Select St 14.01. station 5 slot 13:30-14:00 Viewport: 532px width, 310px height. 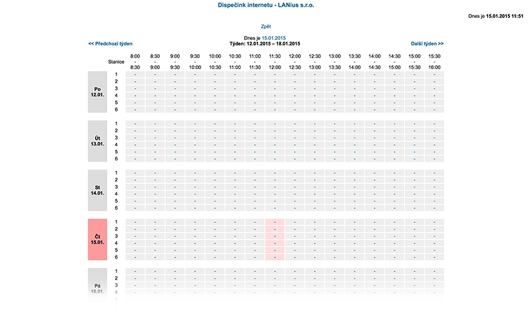point(354,201)
